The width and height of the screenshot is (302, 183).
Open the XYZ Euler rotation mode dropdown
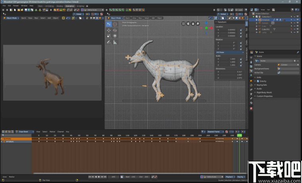(230, 52)
